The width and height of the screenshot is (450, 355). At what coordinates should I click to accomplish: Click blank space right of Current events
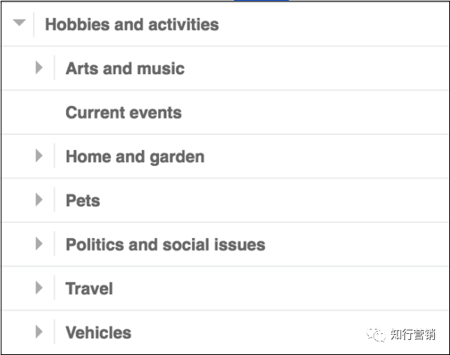click(x=315, y=113)
